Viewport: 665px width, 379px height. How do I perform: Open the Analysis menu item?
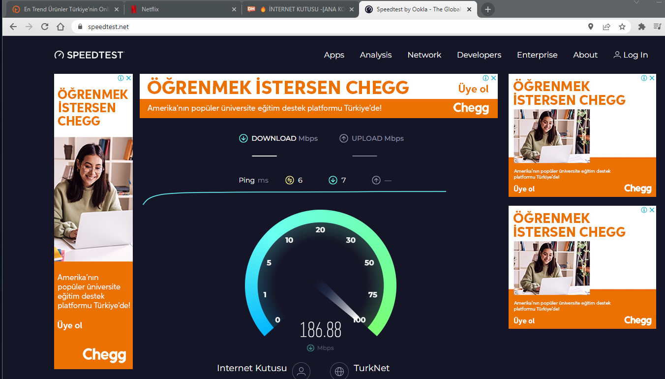coord(376,55)
